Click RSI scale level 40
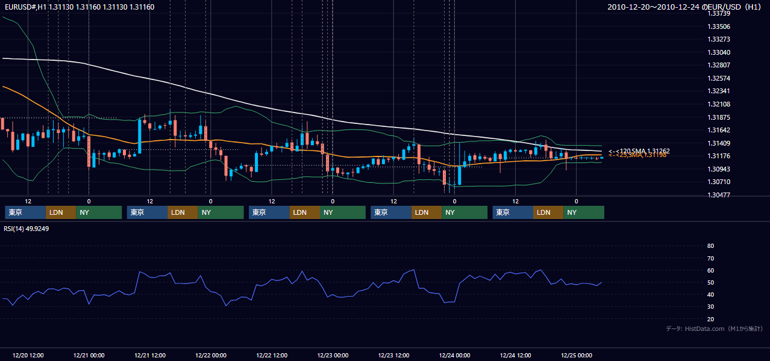This screenshot has height=361, width=770. [x=710, y=294]
